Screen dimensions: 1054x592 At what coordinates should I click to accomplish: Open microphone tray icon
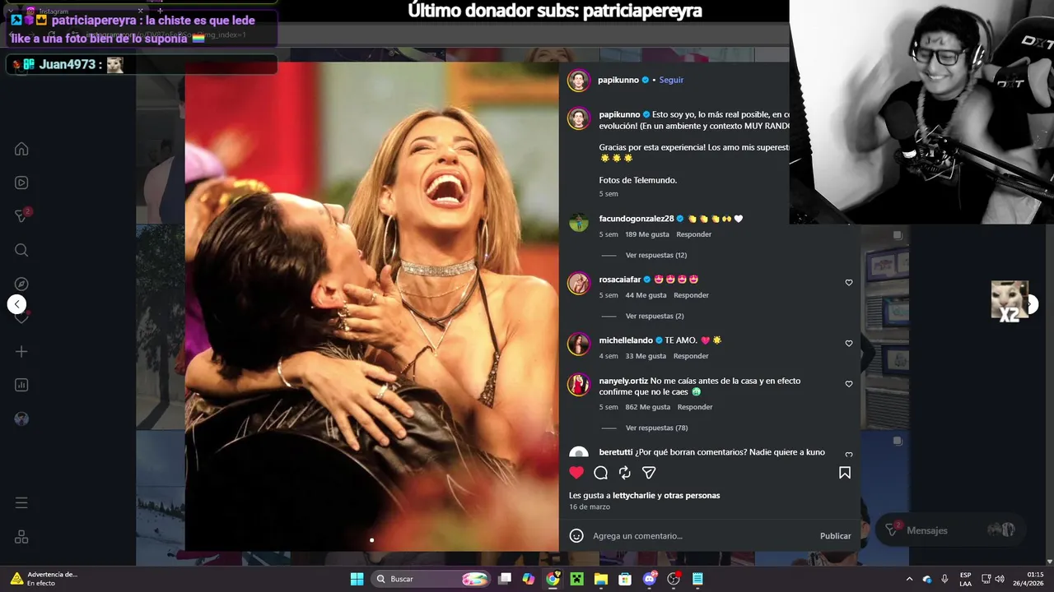944,579
